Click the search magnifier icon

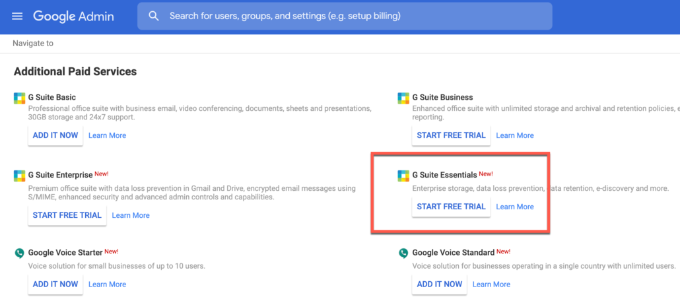(x=154, y=16)
